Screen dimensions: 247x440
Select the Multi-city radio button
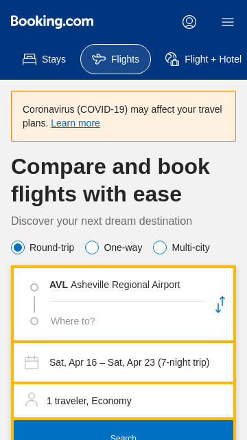click(x=160, y=247)
